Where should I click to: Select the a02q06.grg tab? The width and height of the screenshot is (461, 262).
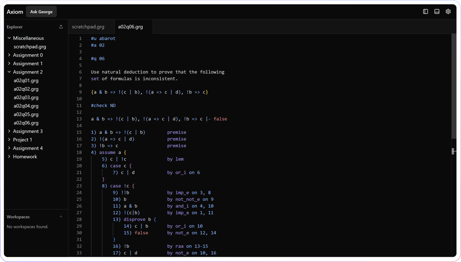tap(130, 27)
